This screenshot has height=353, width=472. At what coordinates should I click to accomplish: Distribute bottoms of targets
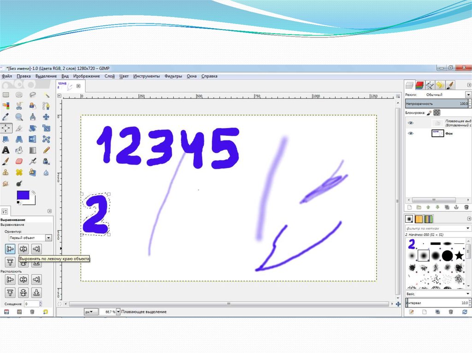click(x=36, y=293)
